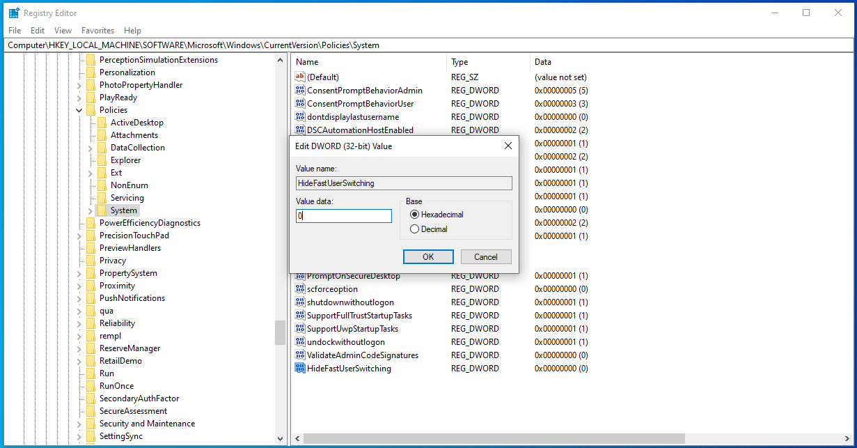857x448 pixels.
Task: Click the SupportFullTrustStartupTasks DWORD icon
Action: pyautogui.click(x=300, y=316)
